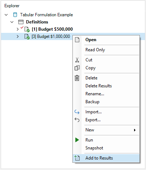The image size is (146, 170).
Task: Click the green Run play icon
Action: [x=77, y=140]
